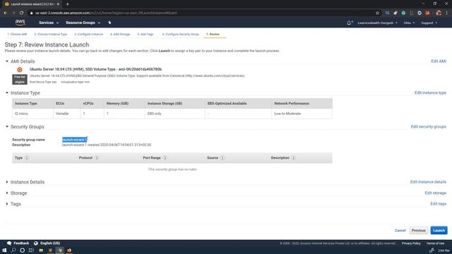Image resolution: width=452 pixels, height=254 pixels.
Task: Open Chrome profile avatar icon
Action: [439, 13]
